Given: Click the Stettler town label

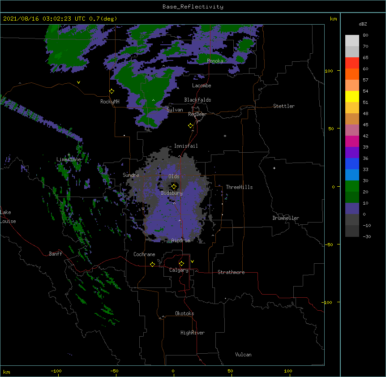Looking at the screenshot, I should pos(284,106).
